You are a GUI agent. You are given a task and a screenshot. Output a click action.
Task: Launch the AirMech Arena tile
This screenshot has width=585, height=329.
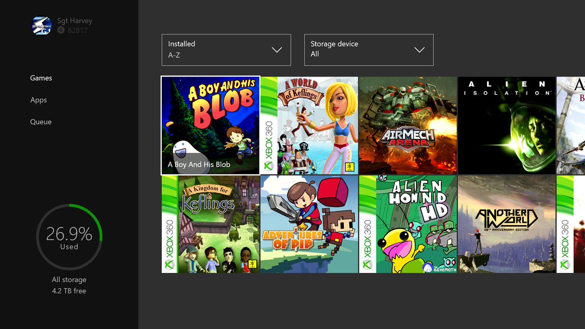[x=408, y=125]
